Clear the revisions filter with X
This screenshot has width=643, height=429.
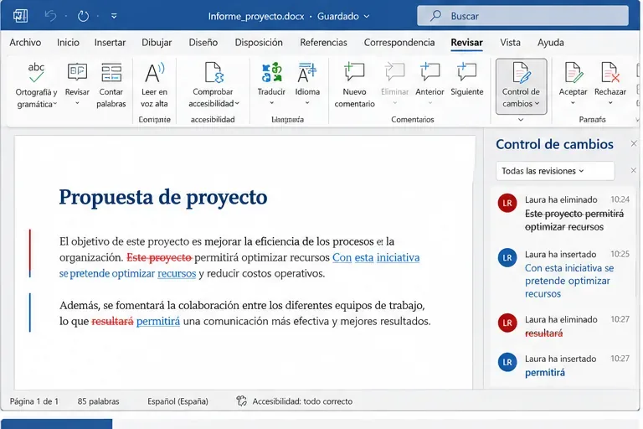point(633,170)
